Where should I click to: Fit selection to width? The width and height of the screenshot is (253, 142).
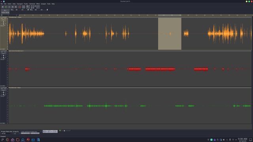click(x=35, y=6)
